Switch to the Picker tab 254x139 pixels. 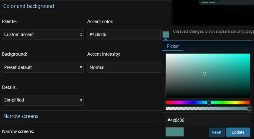pos(173,46)
